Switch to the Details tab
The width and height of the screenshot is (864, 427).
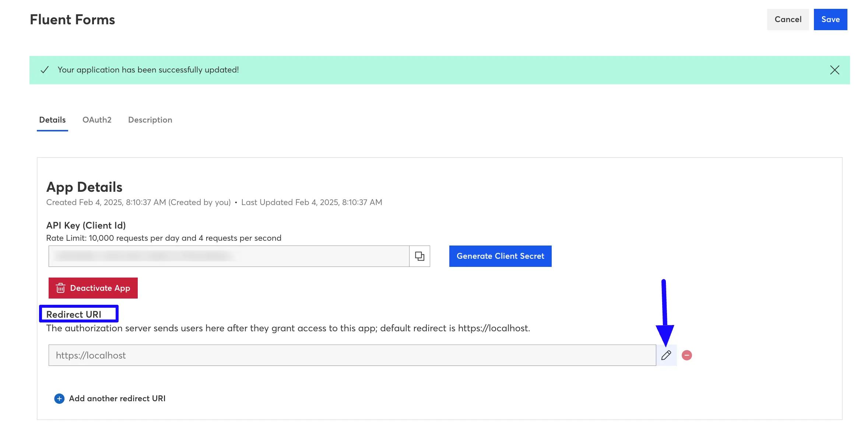point(52,120)
